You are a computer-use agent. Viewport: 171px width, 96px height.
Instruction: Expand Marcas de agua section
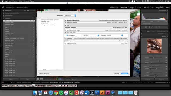[x=65, y=41]
